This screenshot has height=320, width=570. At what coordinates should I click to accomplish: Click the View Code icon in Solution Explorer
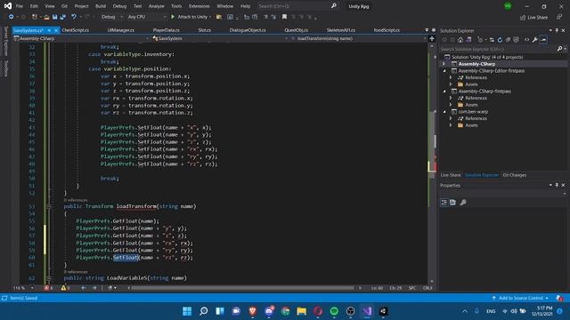click(x=526, y=39)
